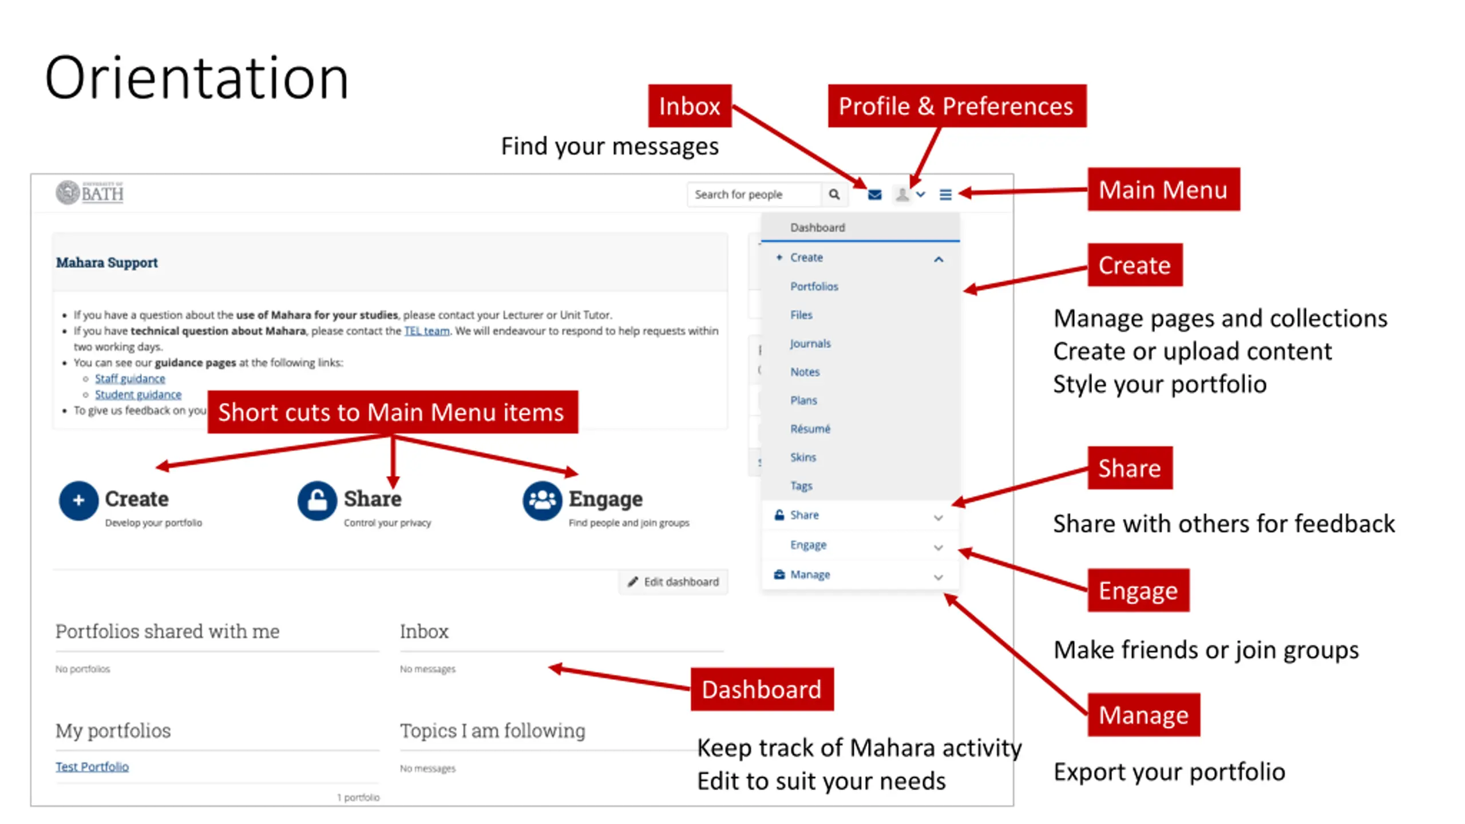Image resolution: width=1465 pixels, height=824 pixels.
Task: Click 'No messages' under Topics I am following
Action: point(427,768)
